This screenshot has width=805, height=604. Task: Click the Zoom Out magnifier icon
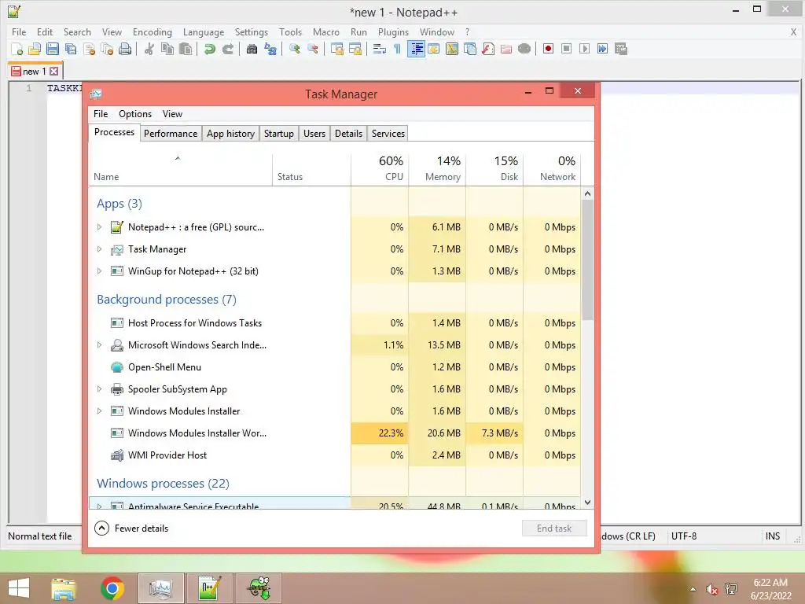pyautogui.click(x=312, y=50)
